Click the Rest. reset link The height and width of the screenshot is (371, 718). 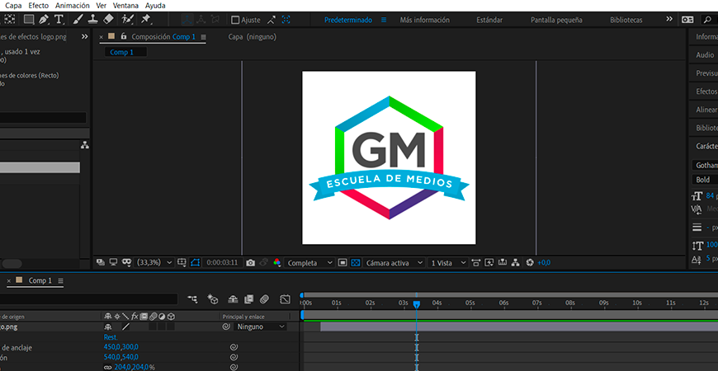[x=111, y=337]
